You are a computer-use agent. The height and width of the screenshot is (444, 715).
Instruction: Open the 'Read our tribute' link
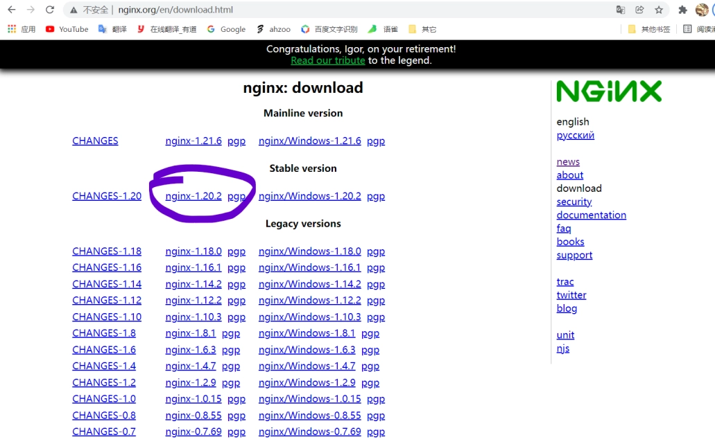click(327, 60)
